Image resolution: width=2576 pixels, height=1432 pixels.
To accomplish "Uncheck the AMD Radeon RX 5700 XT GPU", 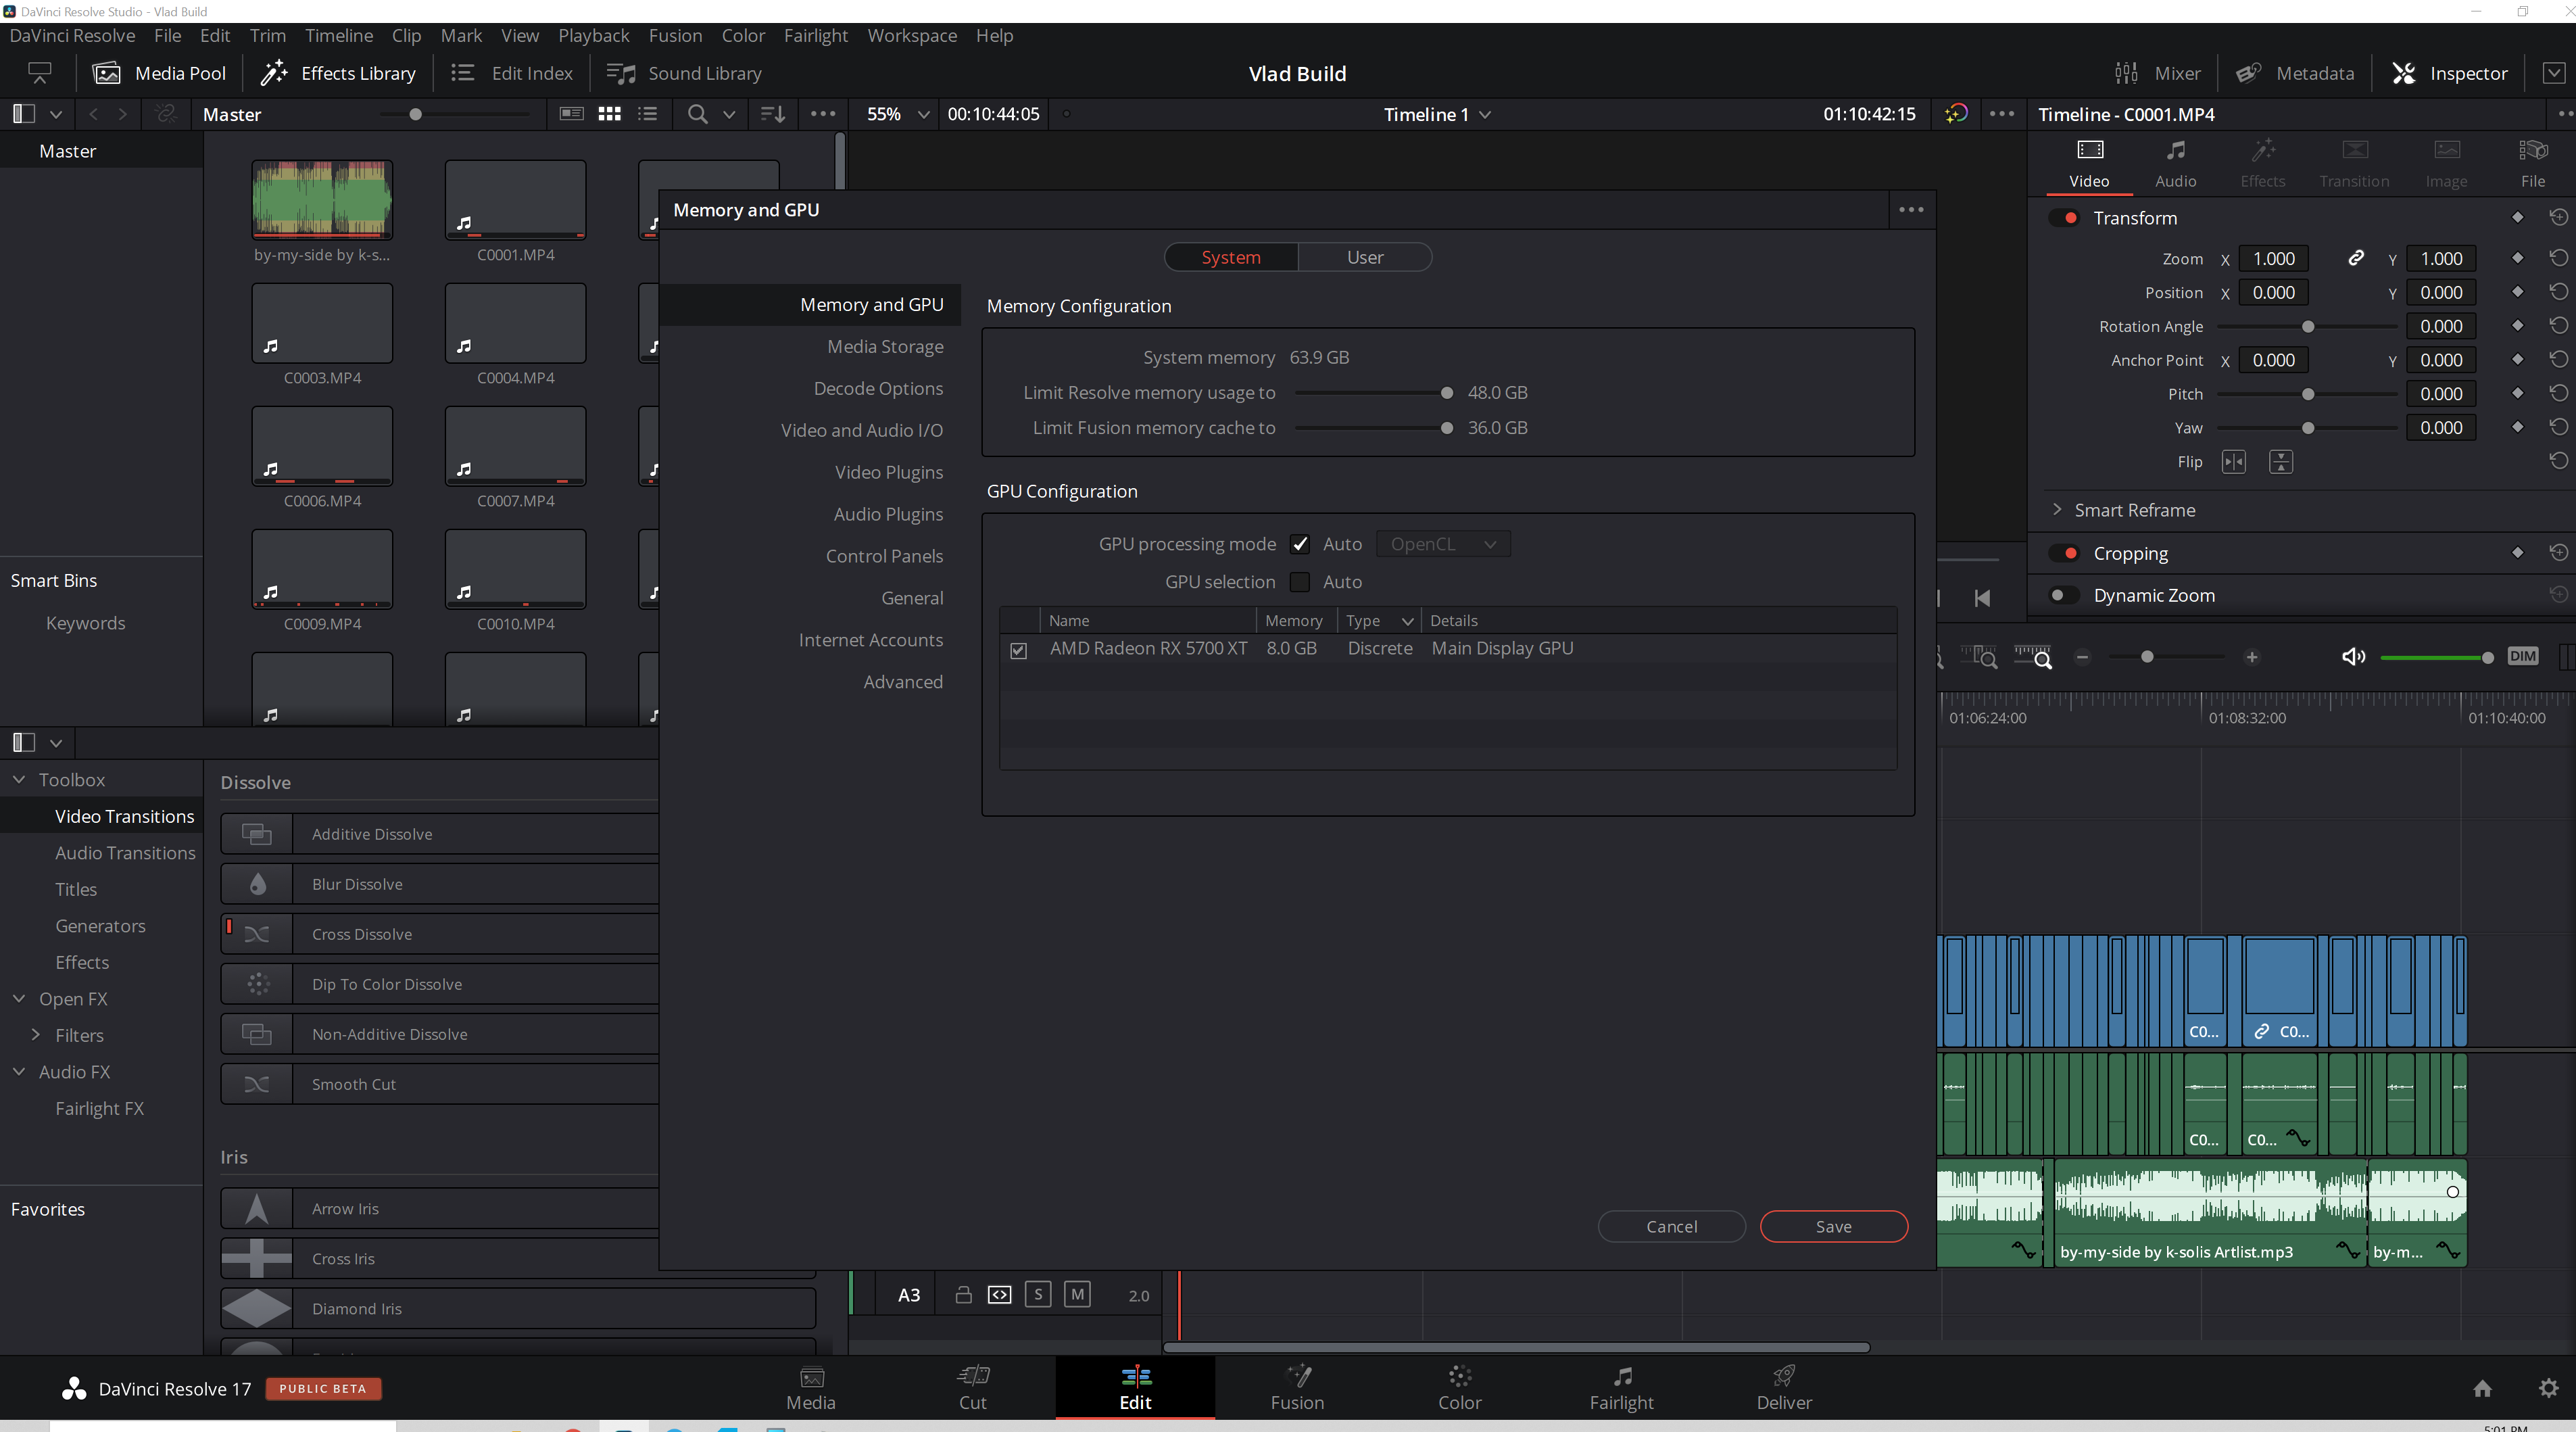I will click(1018, 650).
